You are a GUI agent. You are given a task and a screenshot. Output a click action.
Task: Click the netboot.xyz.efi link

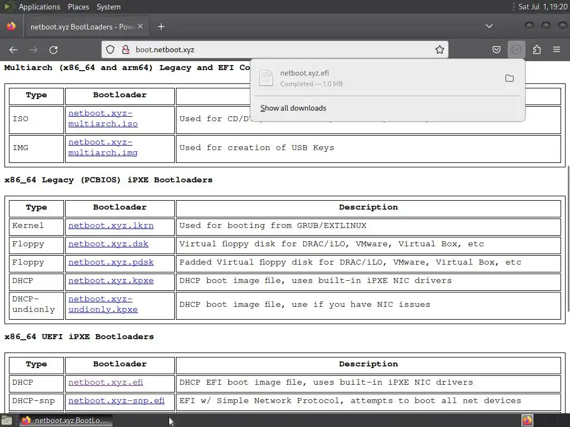105,383
